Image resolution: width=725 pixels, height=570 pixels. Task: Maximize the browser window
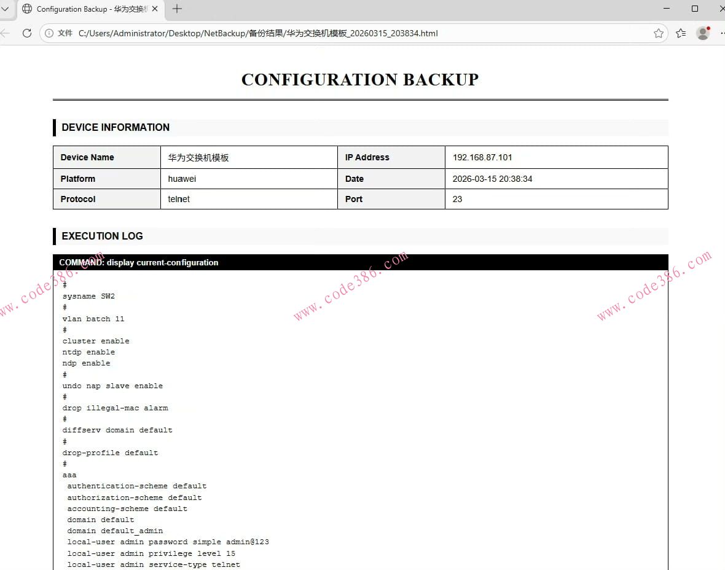click(695, 9)
